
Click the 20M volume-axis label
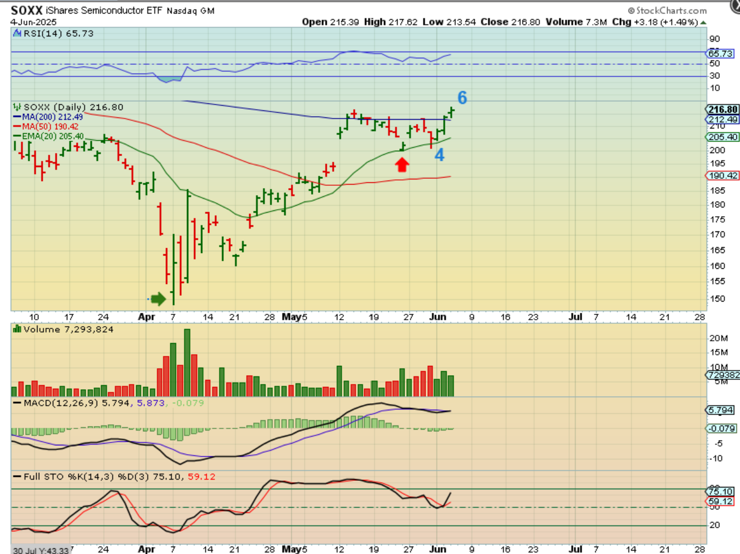tap(717, 339)
